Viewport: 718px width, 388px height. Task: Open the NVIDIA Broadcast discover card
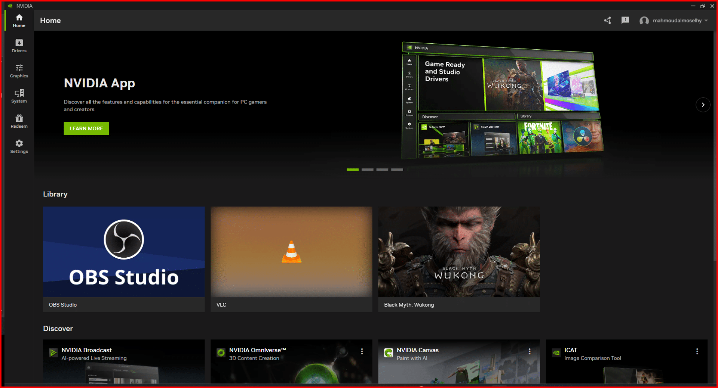coord(124,361)
